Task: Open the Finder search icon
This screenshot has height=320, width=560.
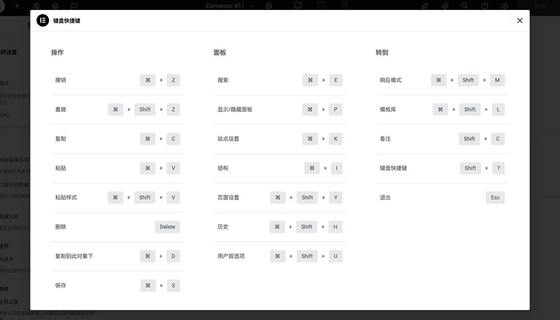Action: 464,6
